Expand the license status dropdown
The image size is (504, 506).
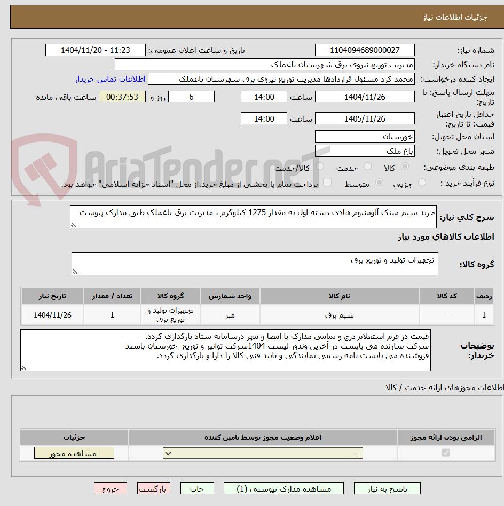263,453
